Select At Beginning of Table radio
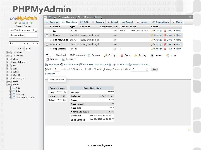This screenshot has width=201, height=150. (x=95, y=69)
